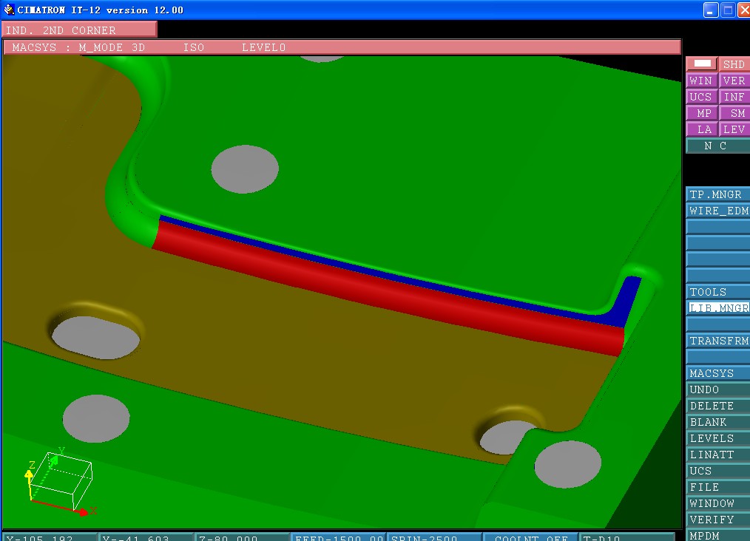The image size is (750, 541).
Task: Open the TOOLS menu item
Action: click(718, 292)
